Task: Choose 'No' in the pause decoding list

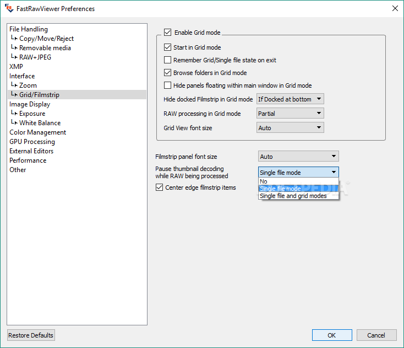Action: 298,181
